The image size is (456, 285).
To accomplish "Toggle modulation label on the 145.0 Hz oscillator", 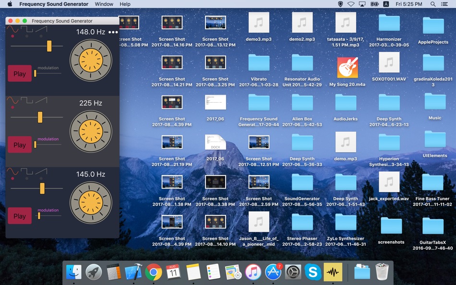I will point(48,210).
